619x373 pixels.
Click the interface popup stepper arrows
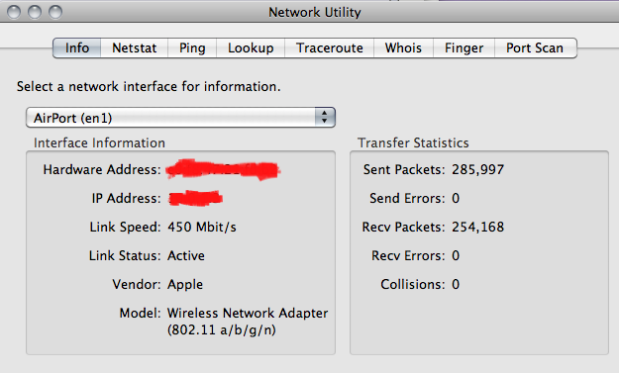(325, 117)
